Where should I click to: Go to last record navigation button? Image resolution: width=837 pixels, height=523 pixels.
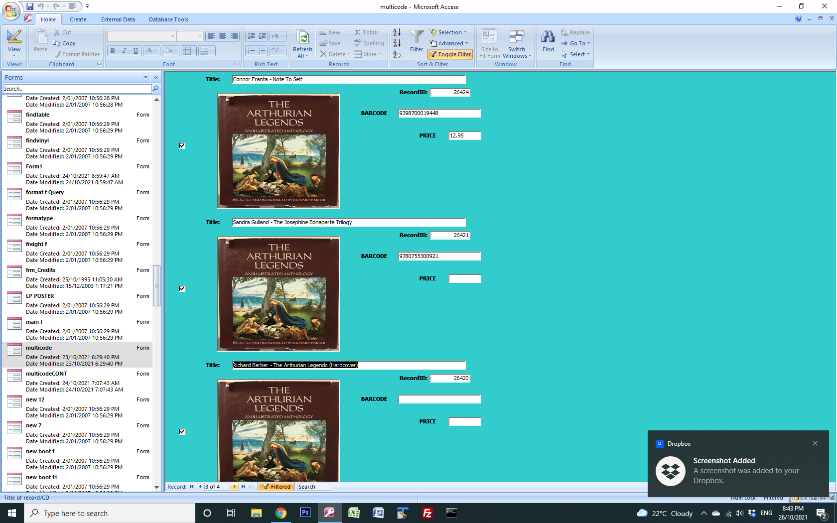coord(243,487)
